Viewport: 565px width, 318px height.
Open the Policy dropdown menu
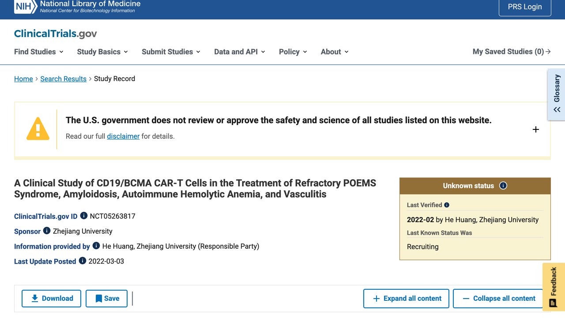293,52
